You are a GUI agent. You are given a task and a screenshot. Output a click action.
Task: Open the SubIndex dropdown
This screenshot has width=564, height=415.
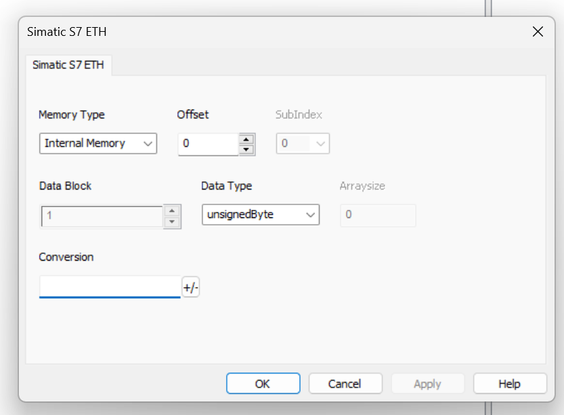point(303,144)
